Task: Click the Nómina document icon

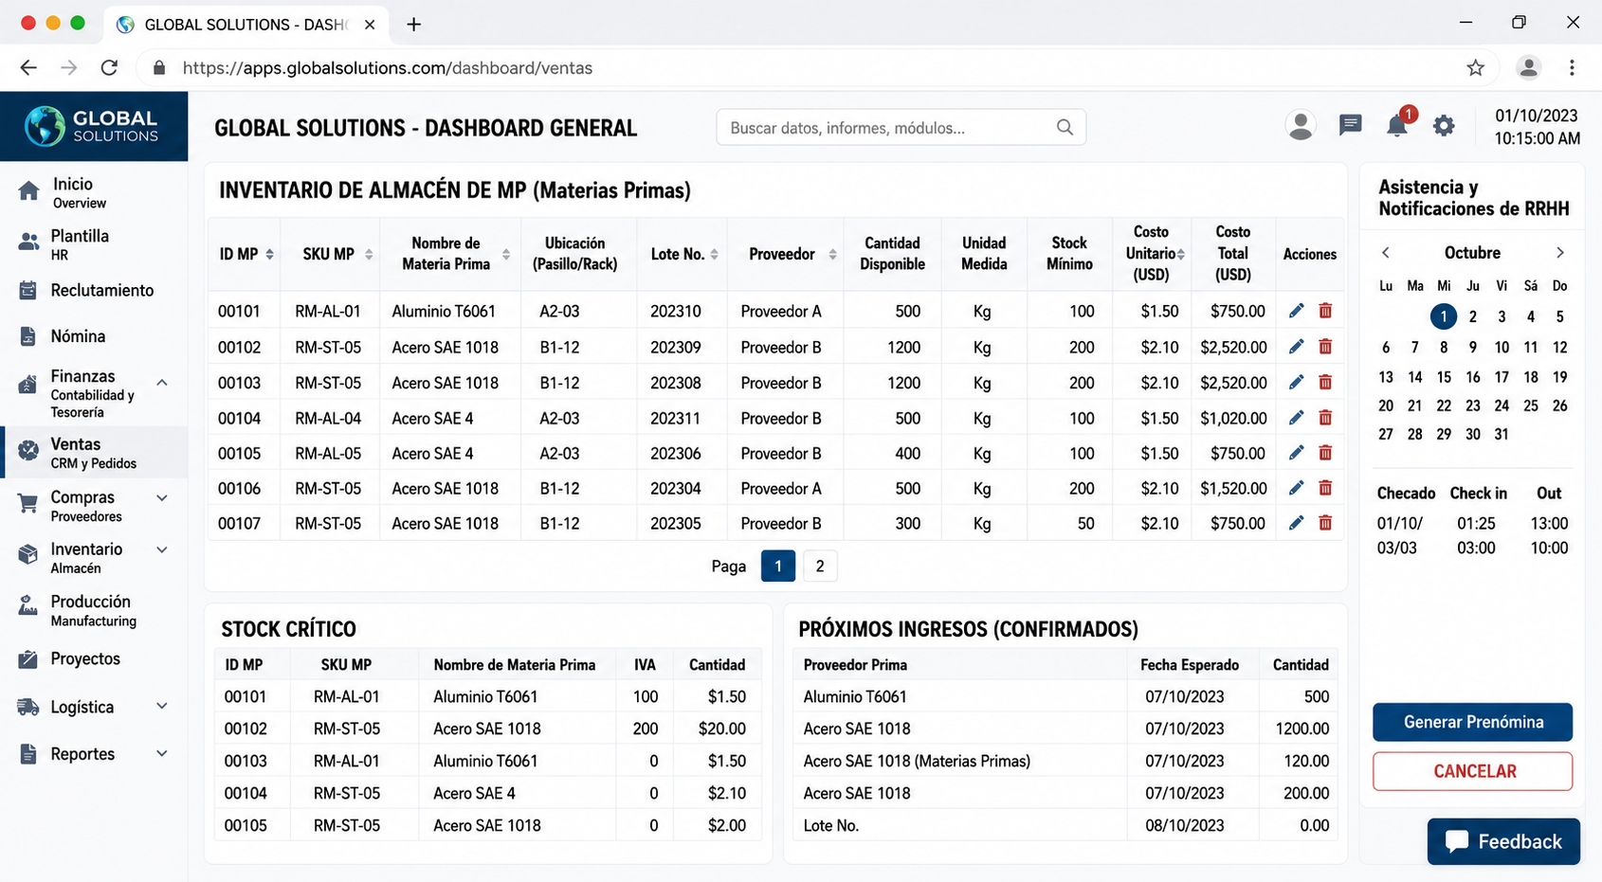Action: (x=28, y=336)
